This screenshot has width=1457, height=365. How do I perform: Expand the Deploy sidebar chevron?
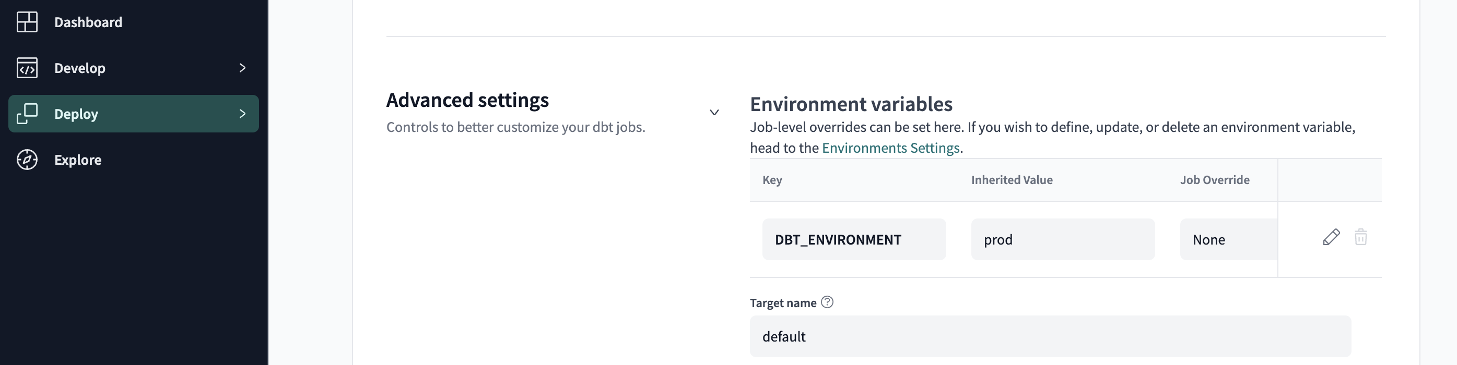pyautogui.click(x=243, y=114)
